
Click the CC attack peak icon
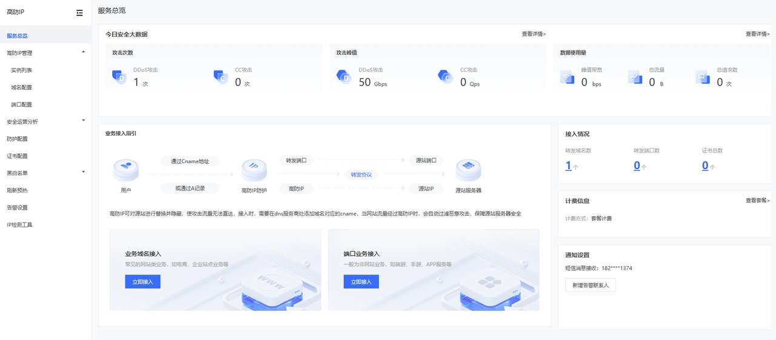coord(446,76)
